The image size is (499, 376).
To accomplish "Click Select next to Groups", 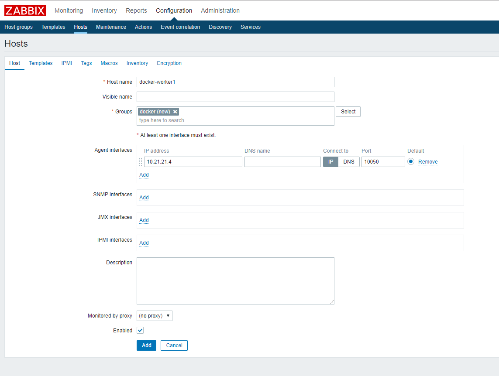I will coord(348,111).
